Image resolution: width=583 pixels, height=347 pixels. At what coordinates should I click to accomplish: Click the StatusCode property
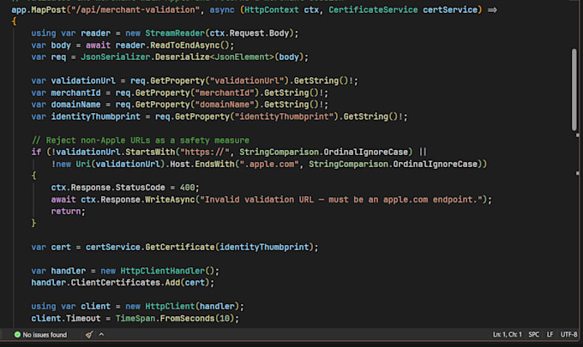click(140, 188)
